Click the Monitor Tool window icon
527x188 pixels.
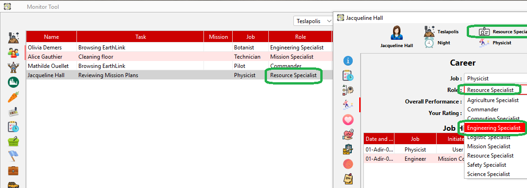click(x=7, y=6)
